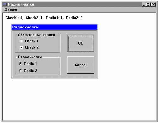Uncheck the Check 2 checkbox
158x123 pixels.
pos(21,47)
